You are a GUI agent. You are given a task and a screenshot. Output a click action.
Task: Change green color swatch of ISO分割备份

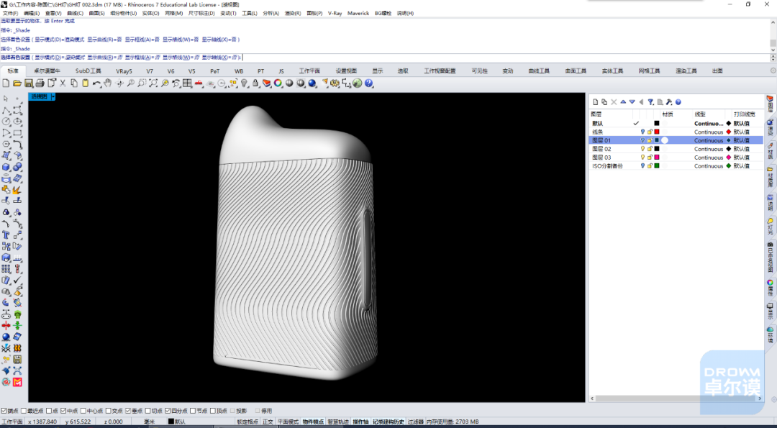(x=657, y=166)
